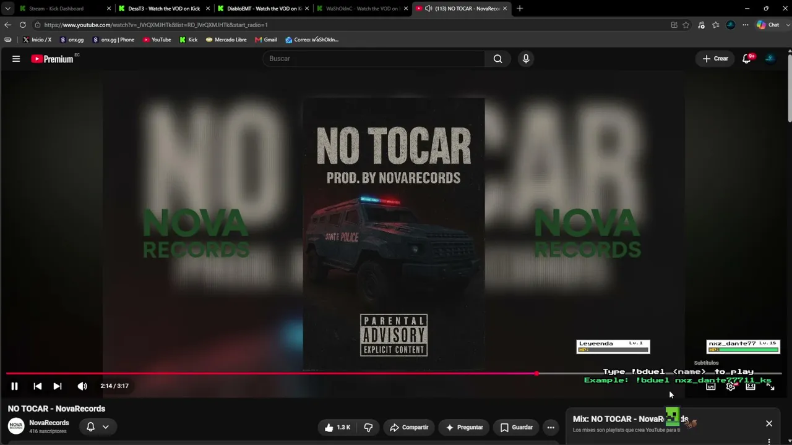Screen dimensions: 792x445
Task: Open a new browser tab
Action: [x=520, y=9]
